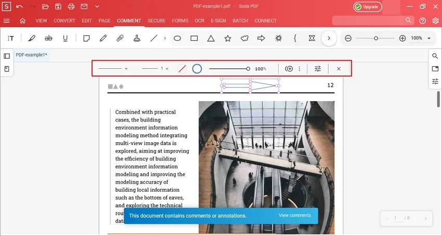
Task: Select the Line tool
Action: (153, 38)
